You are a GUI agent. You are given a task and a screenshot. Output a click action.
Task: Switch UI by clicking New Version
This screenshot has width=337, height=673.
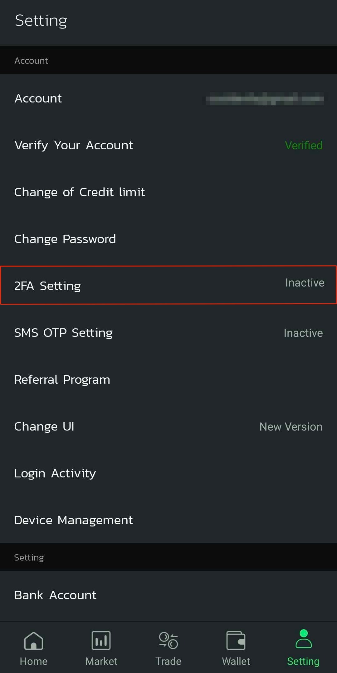tap(290, 426)
